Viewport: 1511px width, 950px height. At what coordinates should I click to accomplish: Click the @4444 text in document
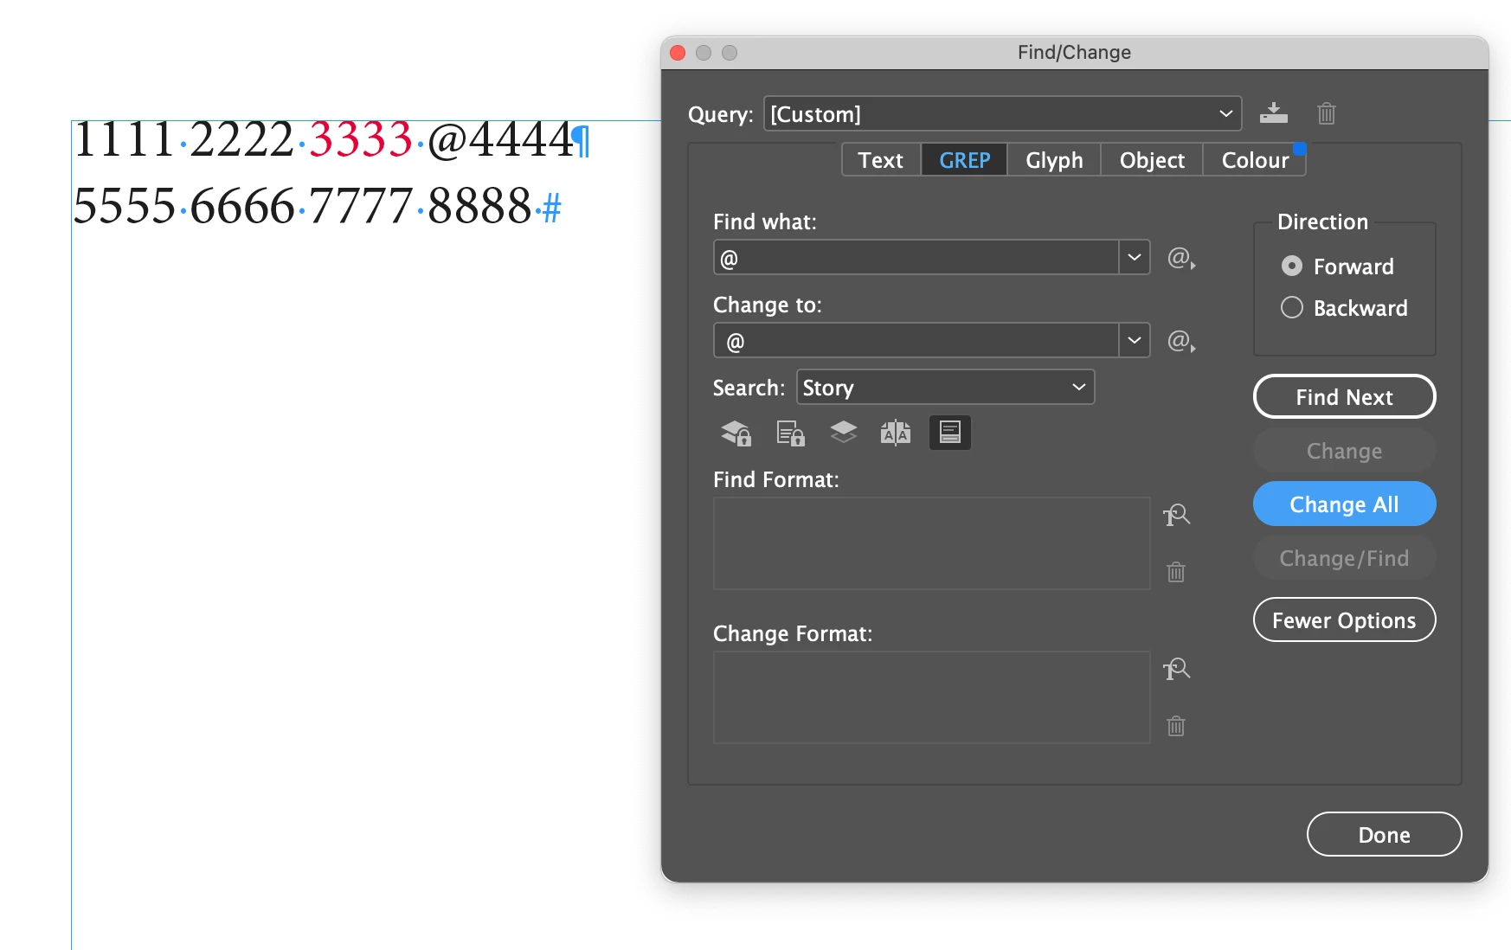coord(499,139)
